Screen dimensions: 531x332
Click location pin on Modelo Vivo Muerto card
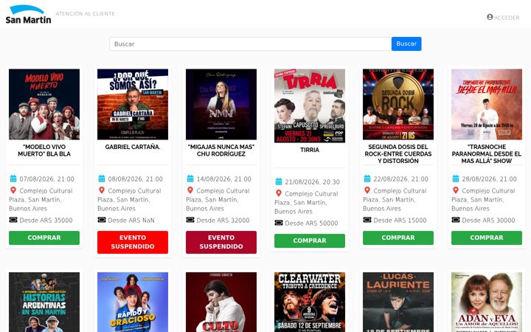(13, 190)
